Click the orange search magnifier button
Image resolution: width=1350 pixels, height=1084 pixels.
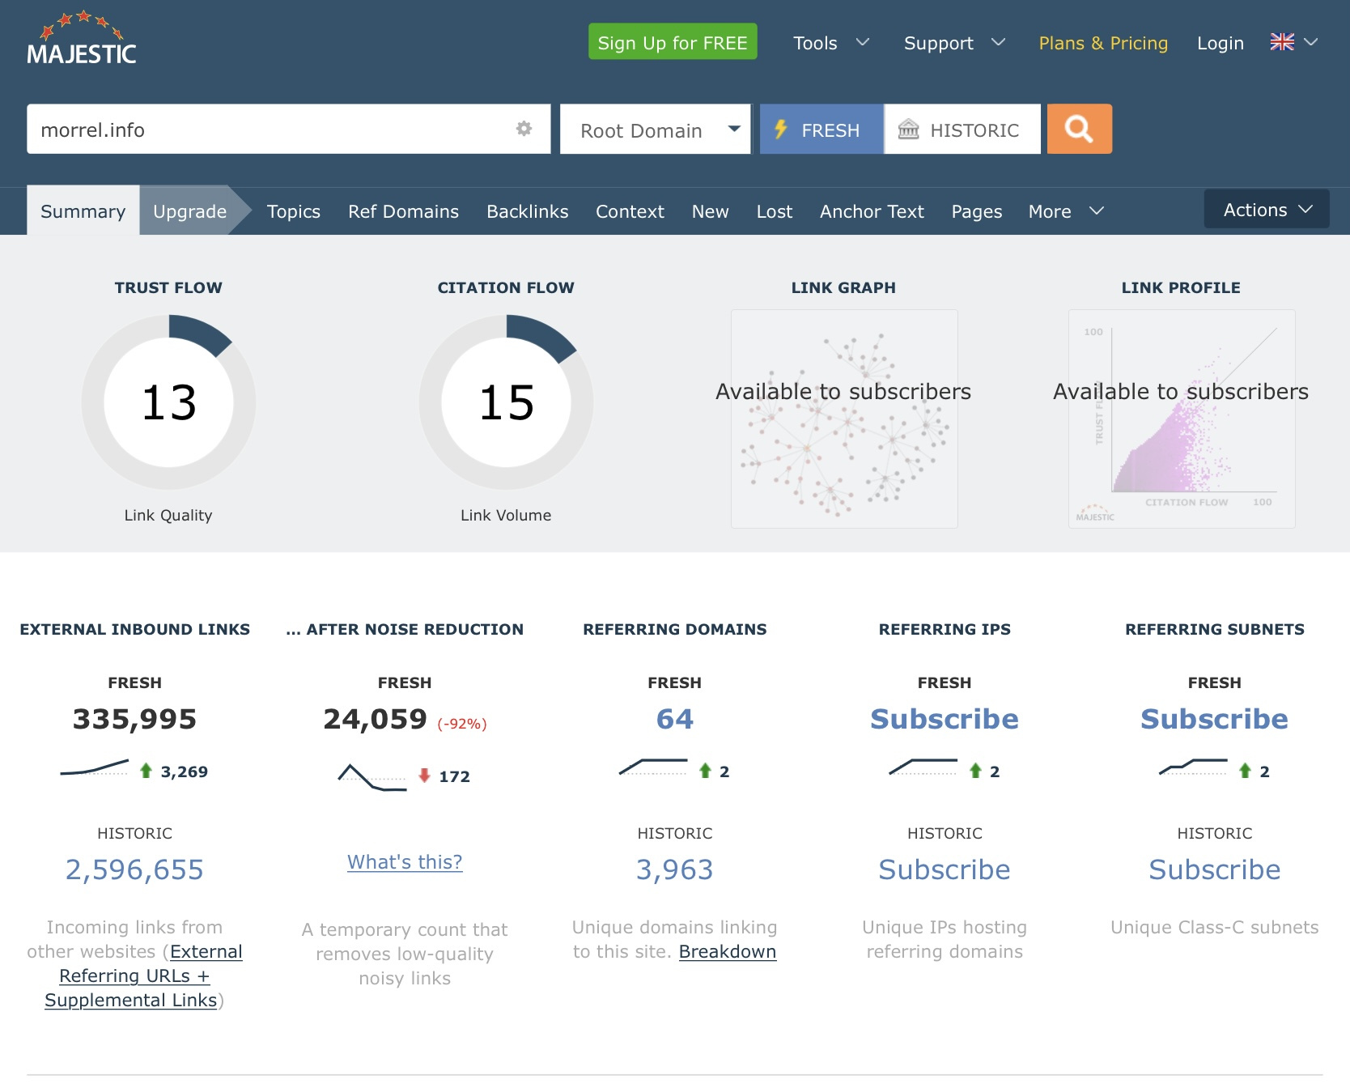coord(1079,129)
